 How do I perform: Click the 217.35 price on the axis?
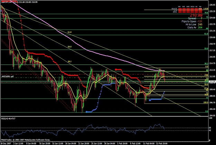(x=212, y=50)
